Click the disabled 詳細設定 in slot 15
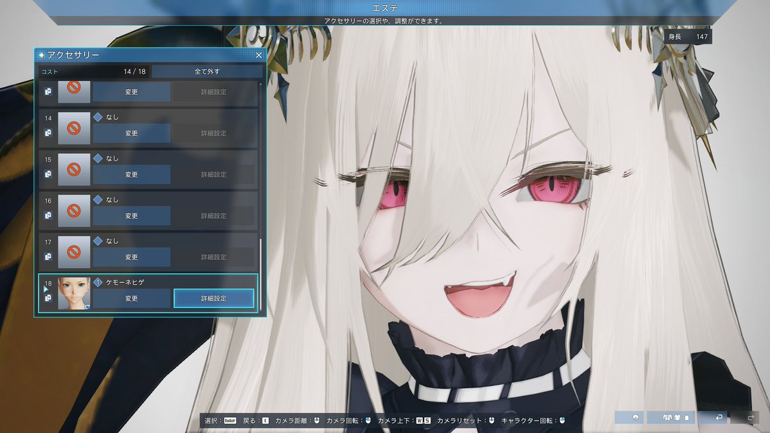This screenshot has width=770, height=433. point(214,174)
